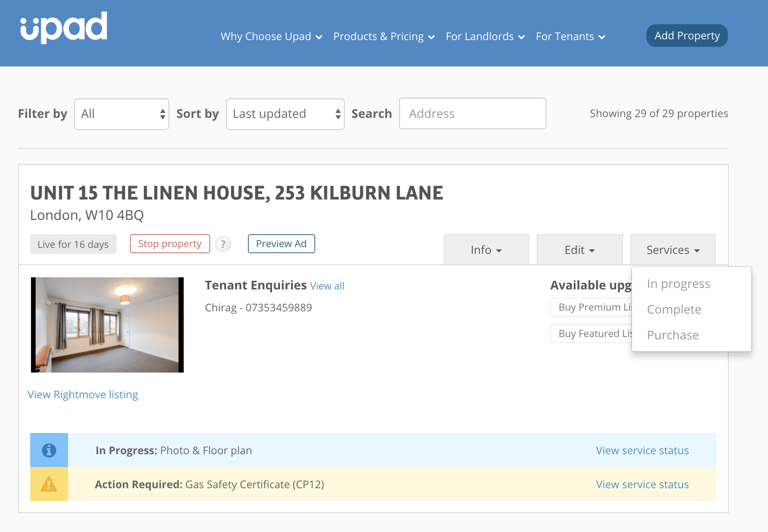Click the yellow warning triangle icon
Viewport: 768px width, 532px height.
click(x=49, y=484)
